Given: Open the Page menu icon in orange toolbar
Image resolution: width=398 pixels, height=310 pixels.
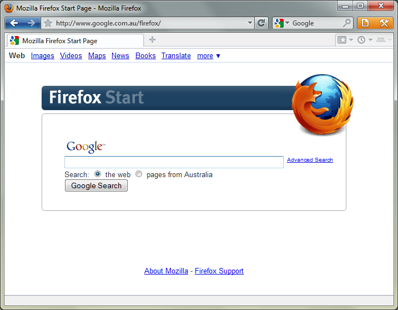Looking at the screenshot, I should point(365,23).
